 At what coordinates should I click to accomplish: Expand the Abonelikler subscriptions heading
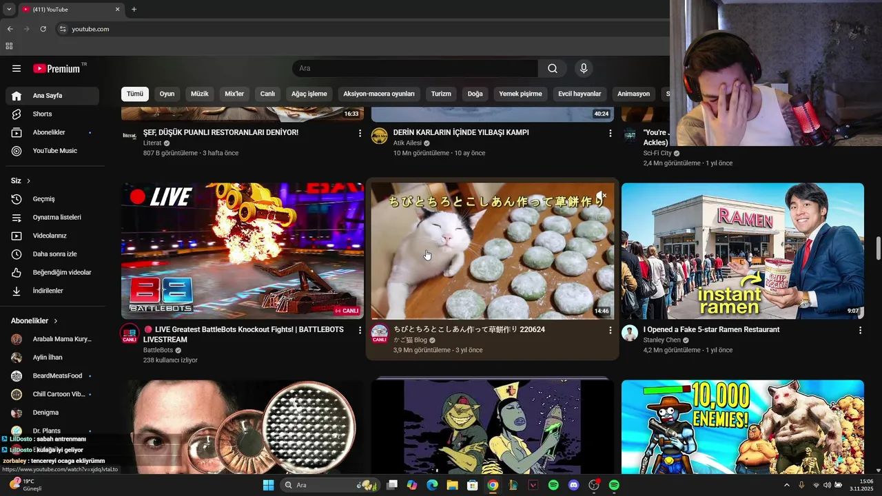point(34,321)
